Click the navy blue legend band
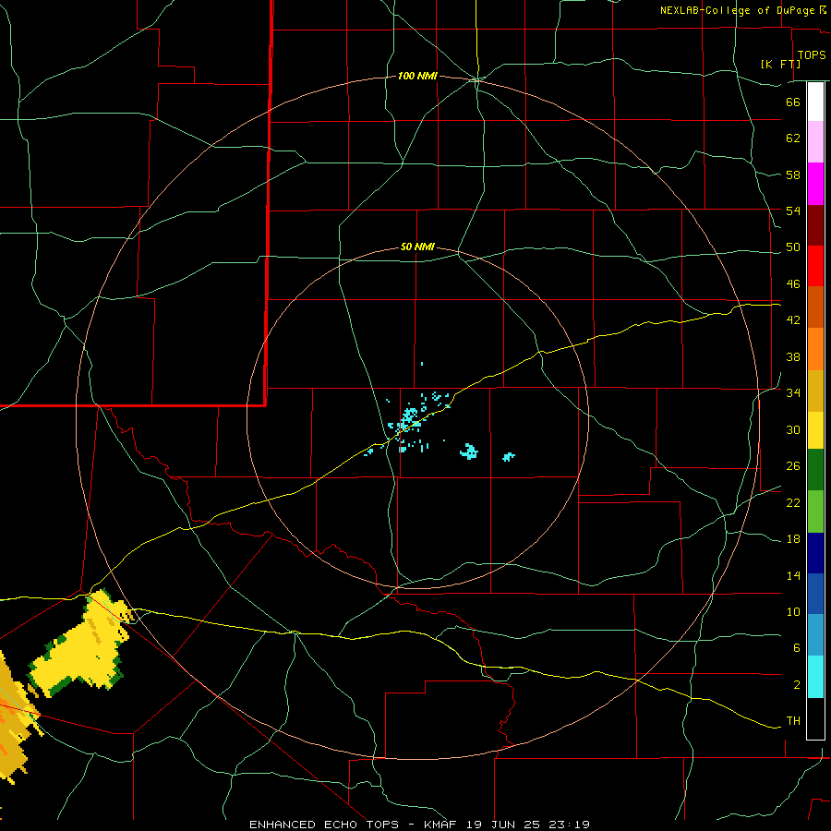831x831 pixels. click(815, 553)
